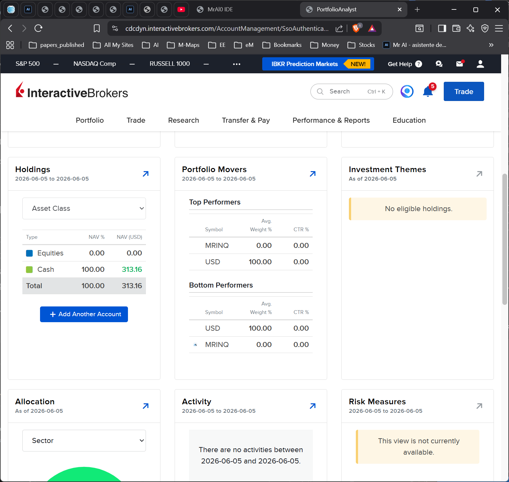Click the Get Help text link

[400, 64]
